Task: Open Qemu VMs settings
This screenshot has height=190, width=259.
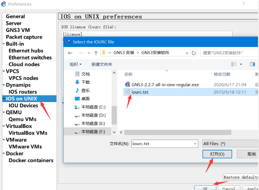Action: point(23,120)
